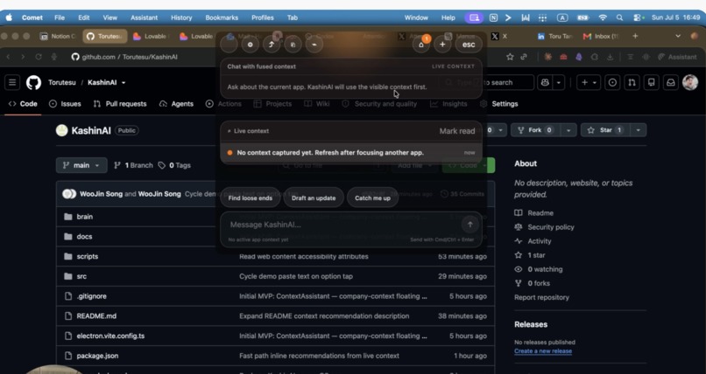Click the KashinAI overlay notification bell
Image resolution: width=706 pixels, height=374 pixels.
coord(421,45)
